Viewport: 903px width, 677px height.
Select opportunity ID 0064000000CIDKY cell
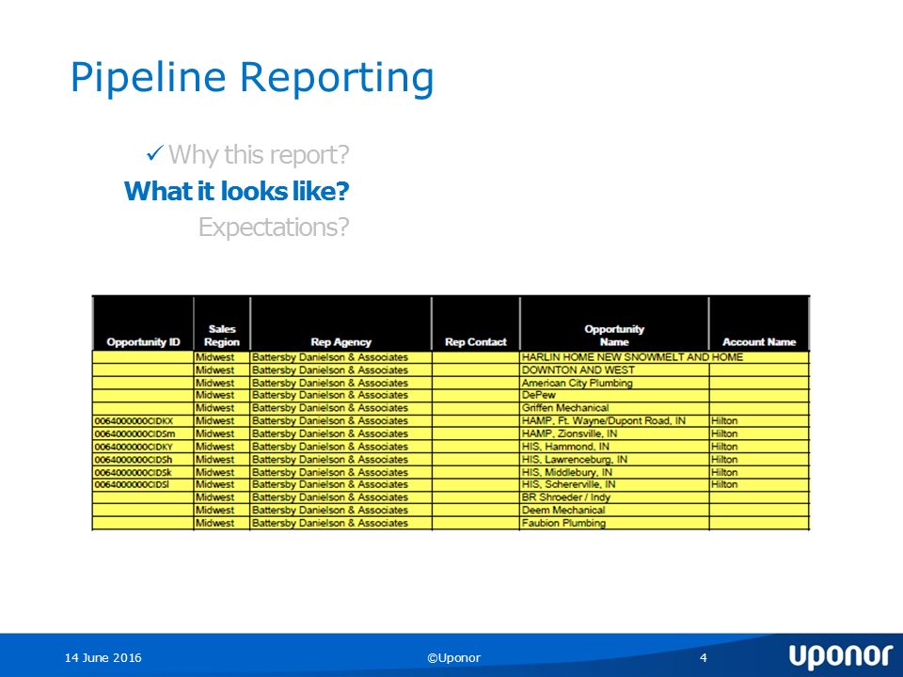(143, 447)
